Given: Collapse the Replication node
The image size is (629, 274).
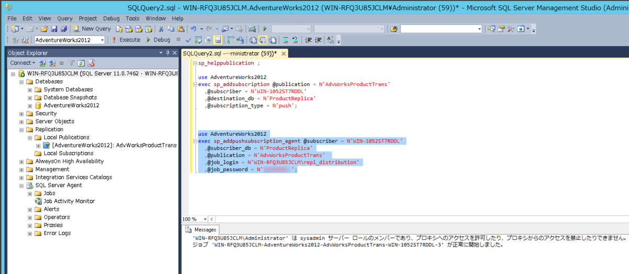Looking at the screenshot, I should [x=21, y=129].
